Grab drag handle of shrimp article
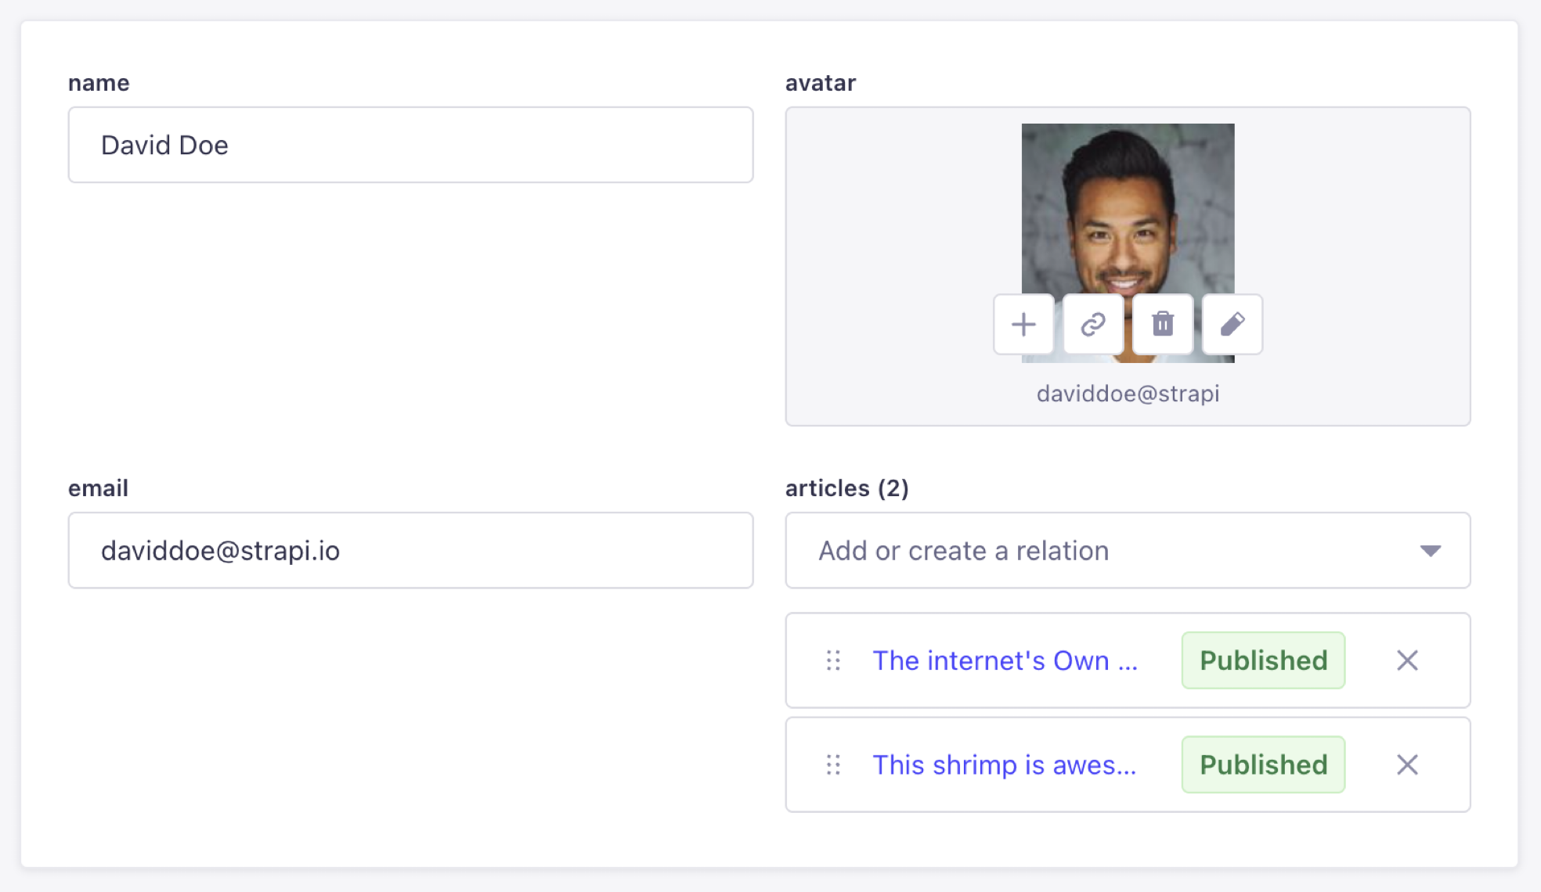1541x892 pixels. point(833,764)
